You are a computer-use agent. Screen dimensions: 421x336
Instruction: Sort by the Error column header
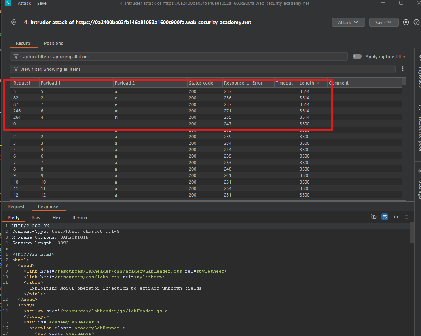[x=262, y=83]
